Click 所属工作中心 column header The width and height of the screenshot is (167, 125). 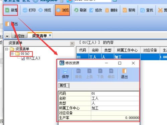coord(127,50)
